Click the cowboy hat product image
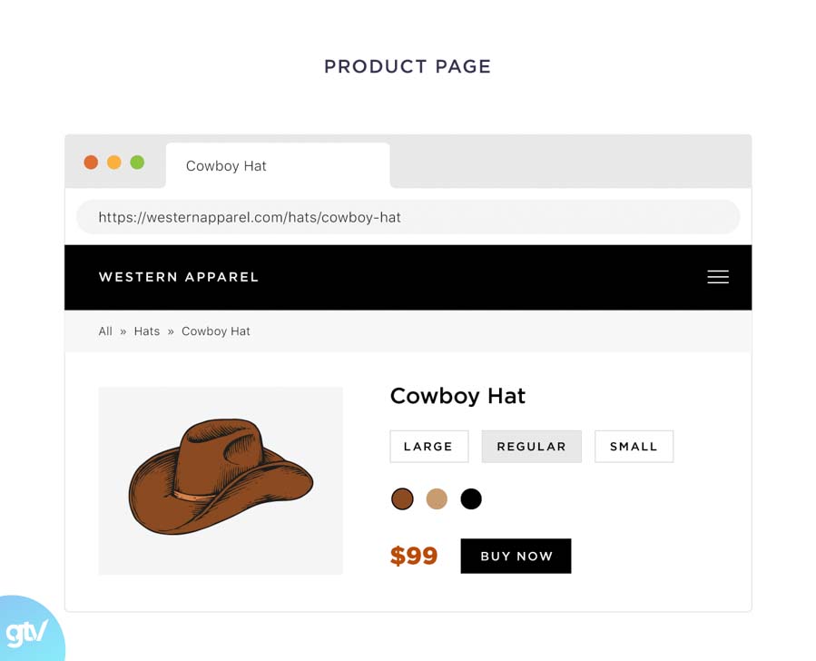The width and height of the screenshot is (816, 661). (x=221, y=480)
